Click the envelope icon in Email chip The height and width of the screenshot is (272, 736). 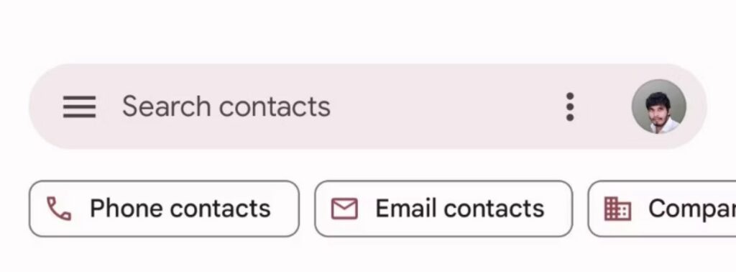(x=344, y=209)
